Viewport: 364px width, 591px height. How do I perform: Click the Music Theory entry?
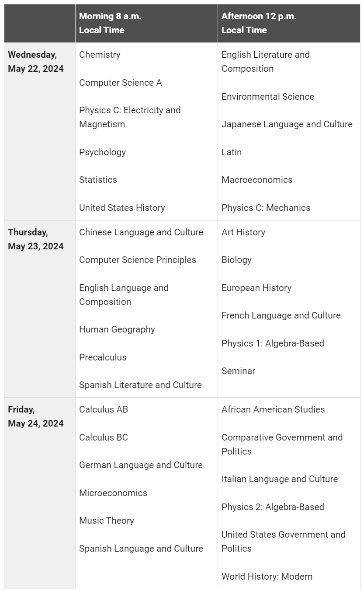tap(106, 521)
